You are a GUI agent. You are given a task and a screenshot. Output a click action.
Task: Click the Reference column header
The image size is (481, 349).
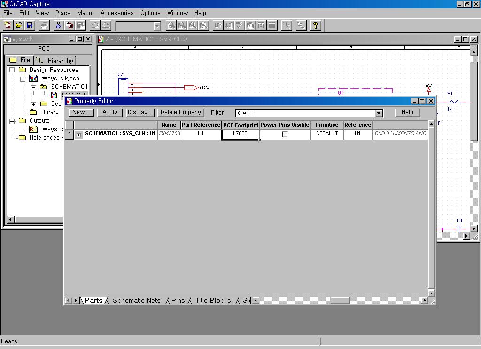click(x=357, y=125)
